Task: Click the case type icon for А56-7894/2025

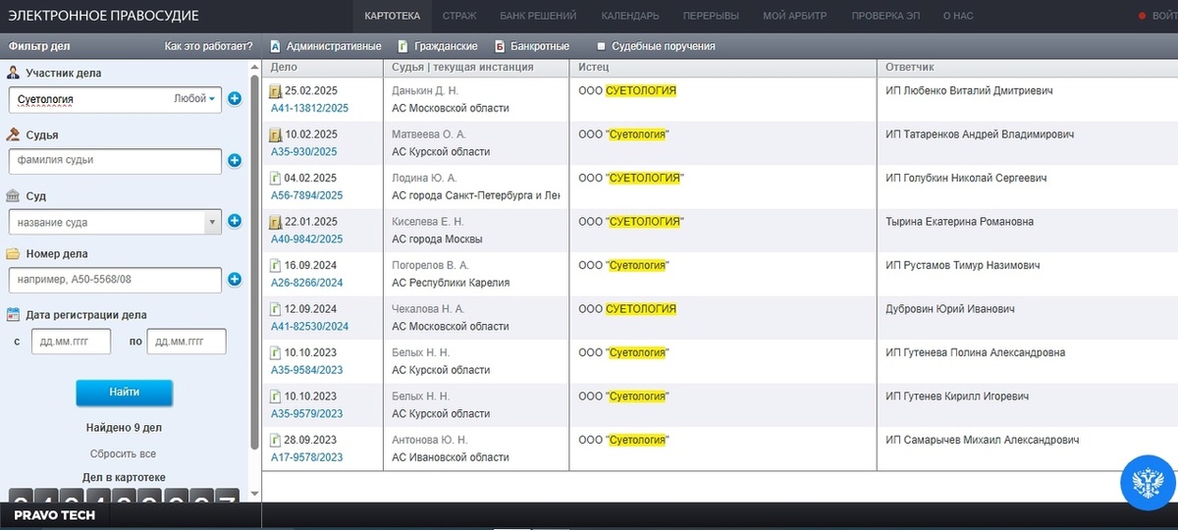Action: tap(276, 179)
